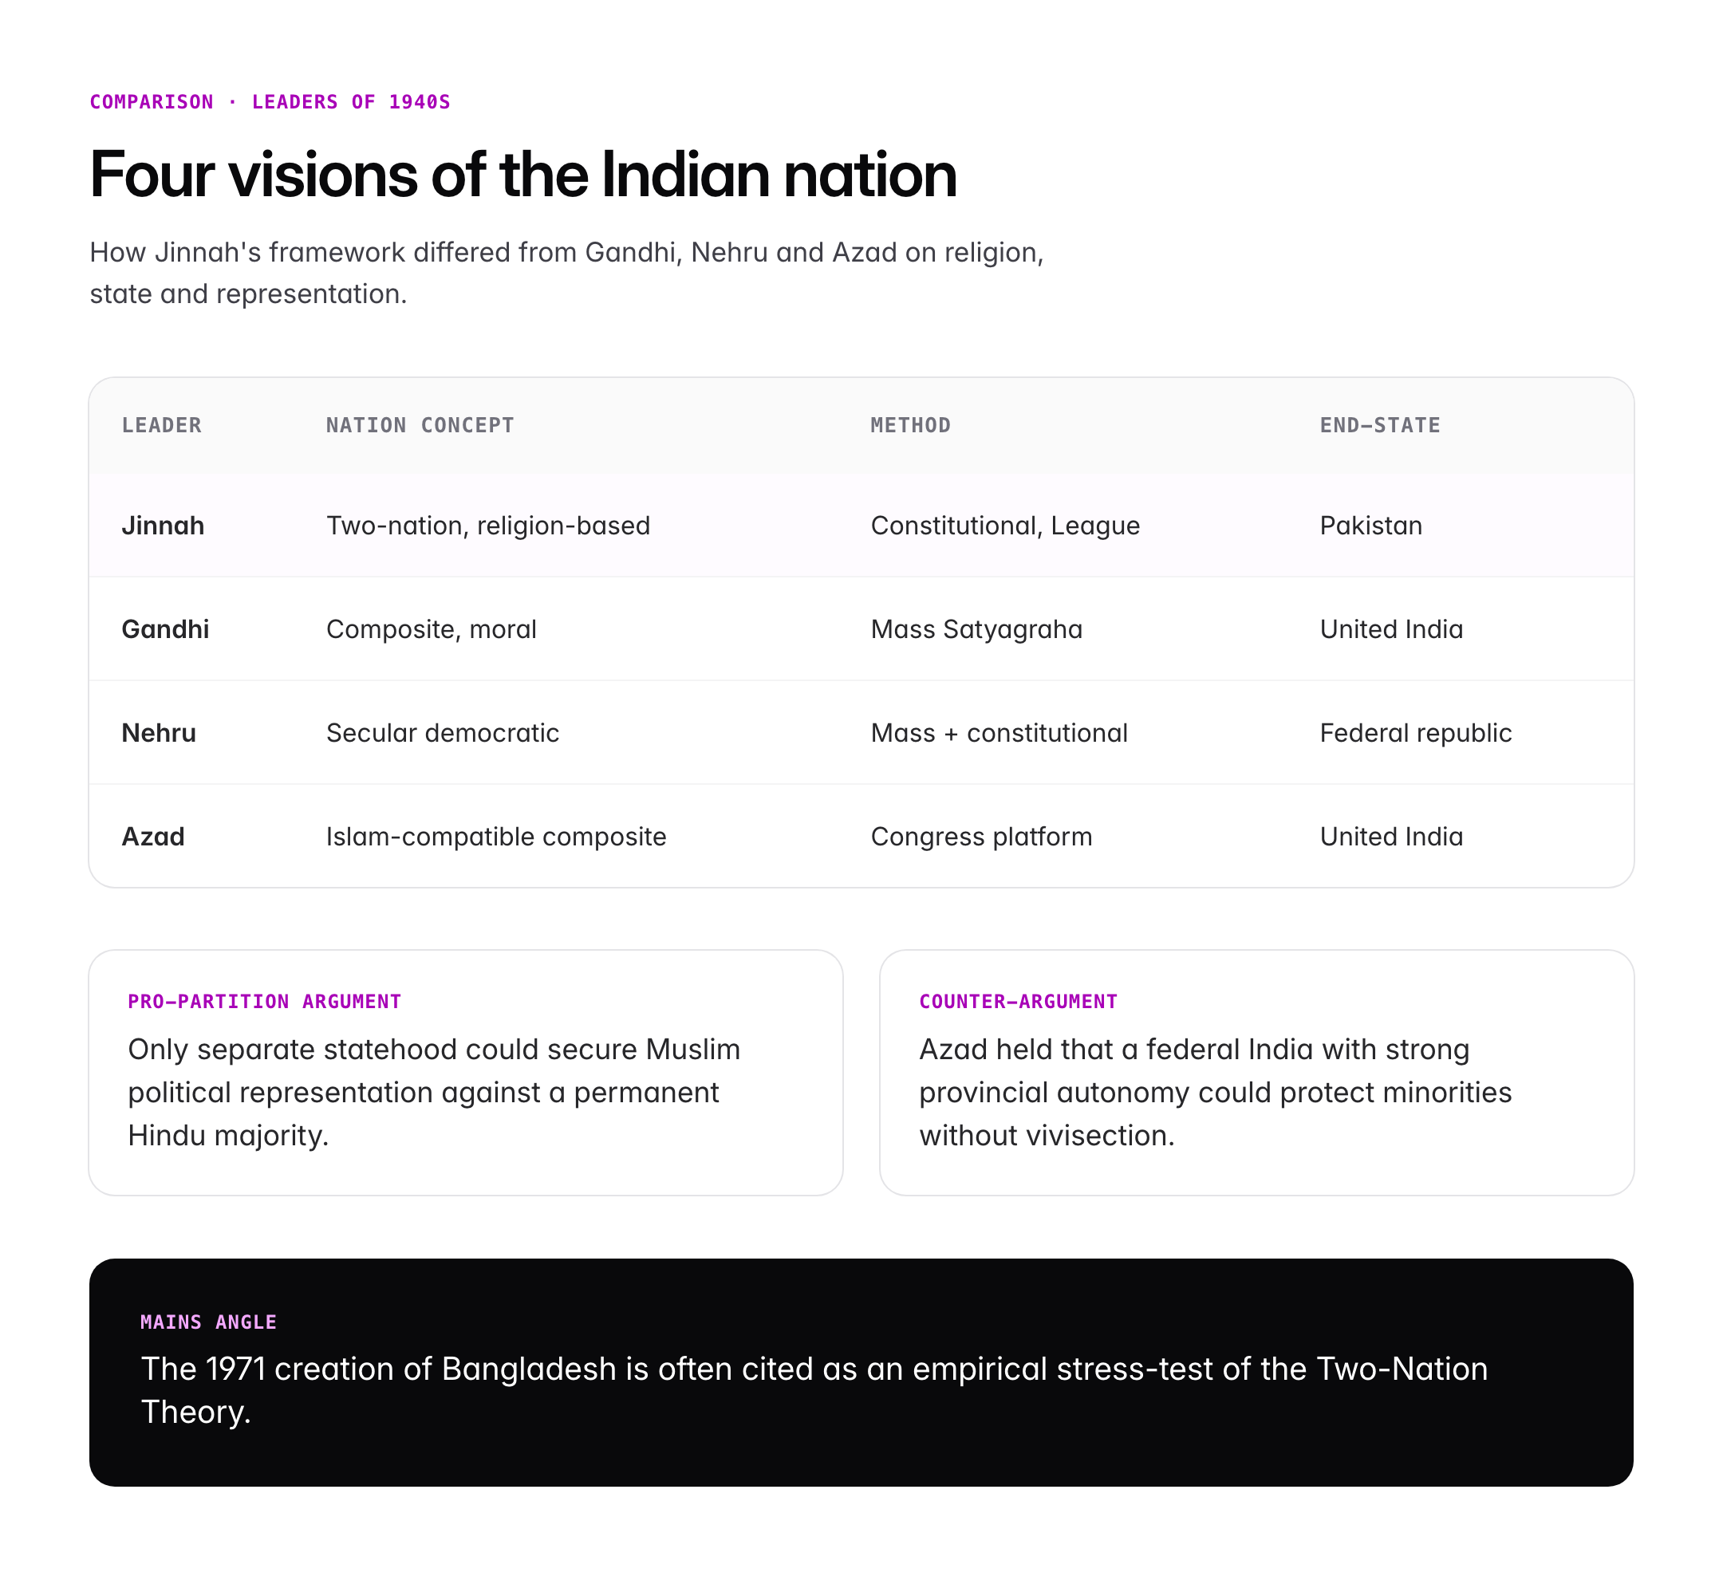Click the "Pro-Partition Argument" card title
The width and height of the screenshot is (1723, 1576).
point(264,1002)
